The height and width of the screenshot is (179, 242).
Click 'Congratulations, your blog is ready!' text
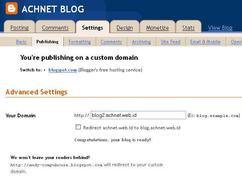tap(113, 140)
